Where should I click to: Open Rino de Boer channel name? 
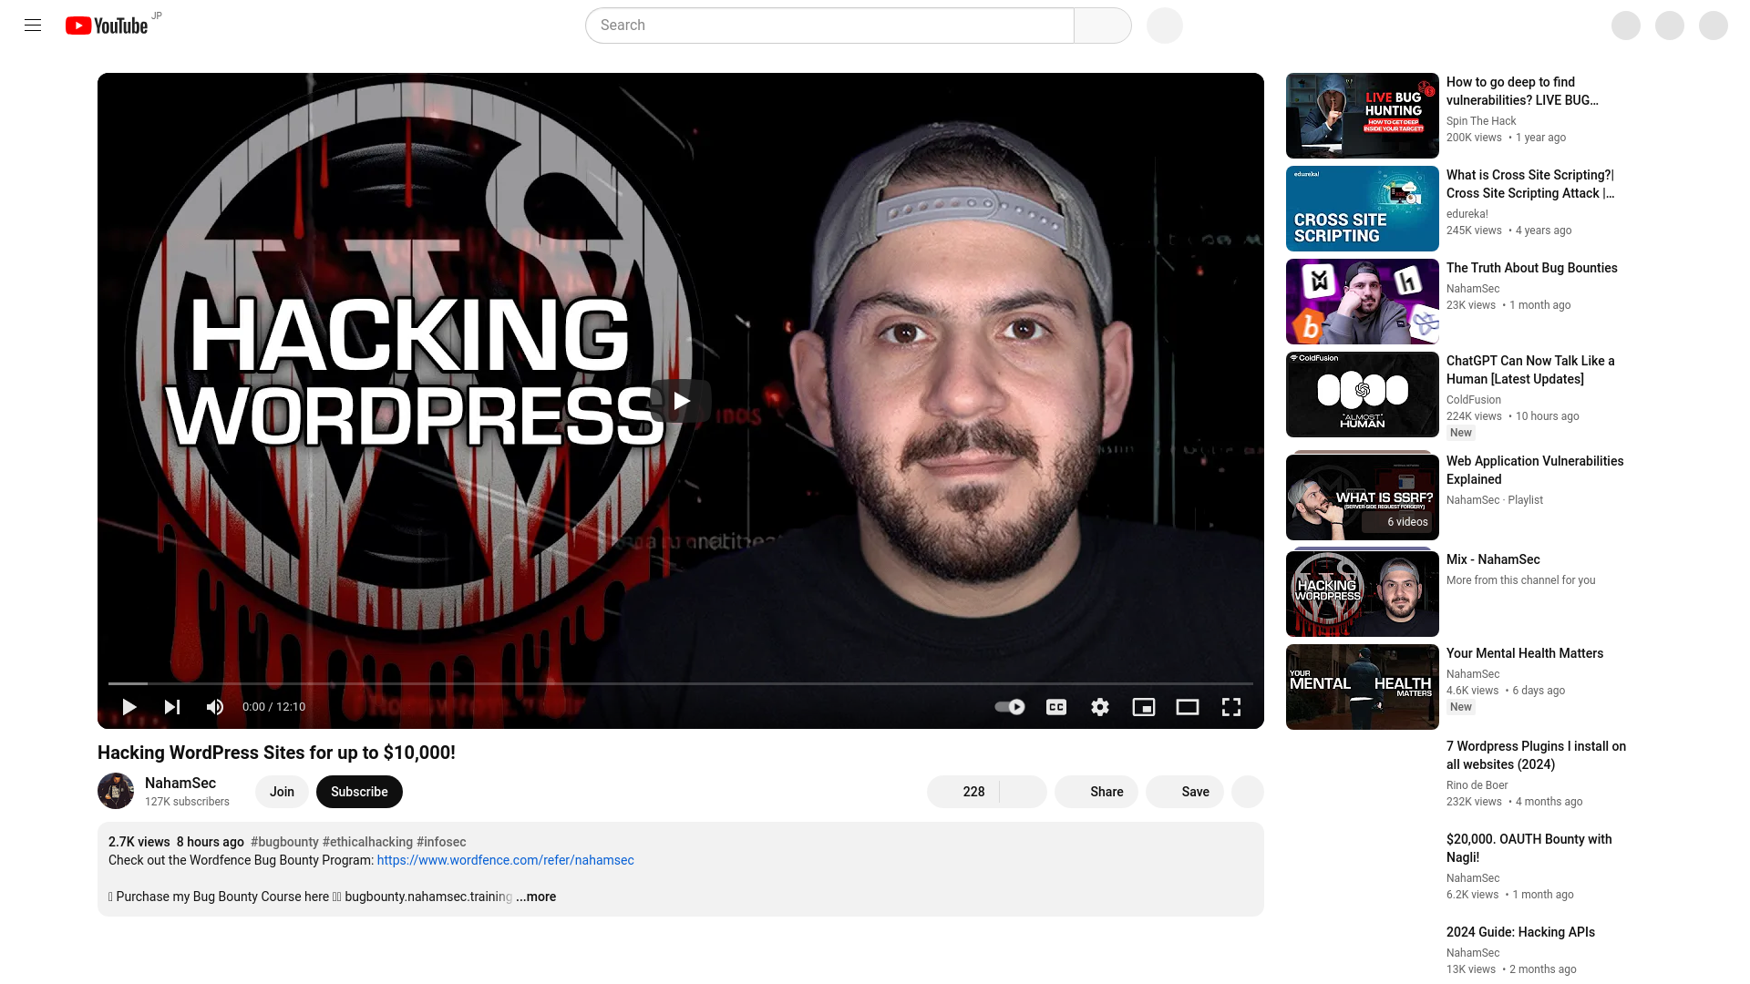coord(1477,785)
